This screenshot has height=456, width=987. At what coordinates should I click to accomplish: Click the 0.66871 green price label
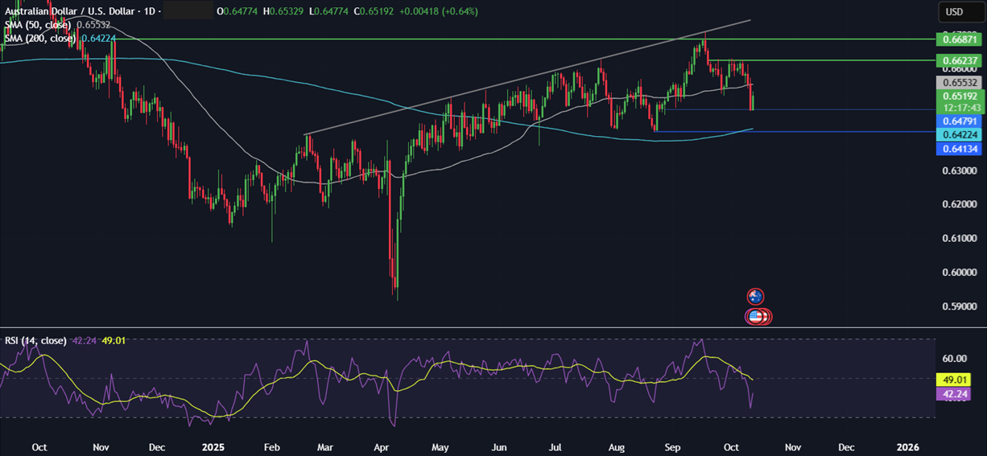(x=958, y=39)
